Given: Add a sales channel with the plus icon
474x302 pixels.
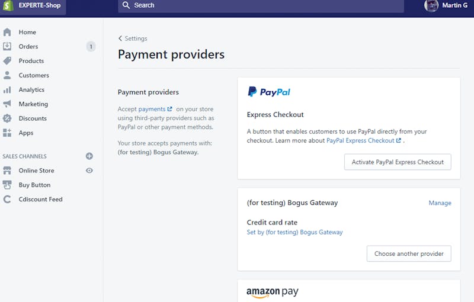Looking at the screenshot, I should [x=89, y=156].
